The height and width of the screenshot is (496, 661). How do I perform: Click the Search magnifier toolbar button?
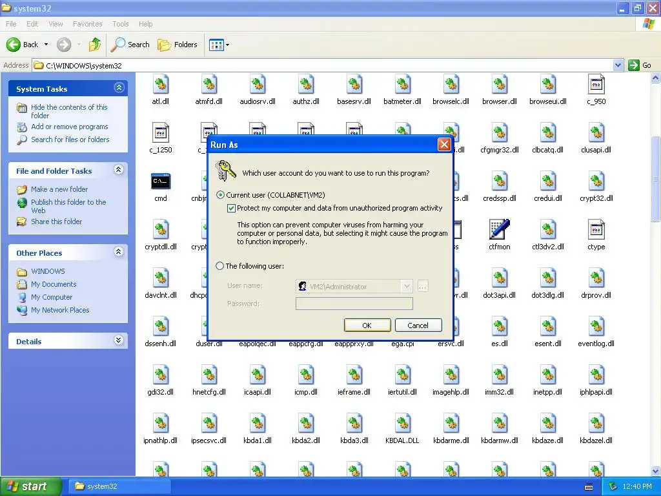point(130,45)
